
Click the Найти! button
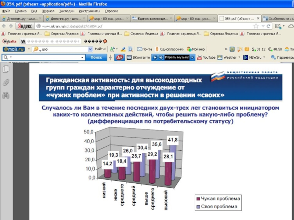100,49
